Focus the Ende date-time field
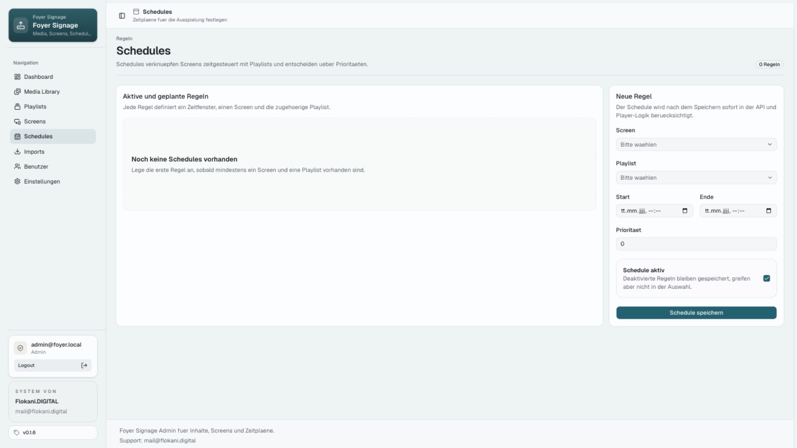Image resolution: width=797 pixels, height=448 pixels. pyautogui.click(x=738, y=211)
